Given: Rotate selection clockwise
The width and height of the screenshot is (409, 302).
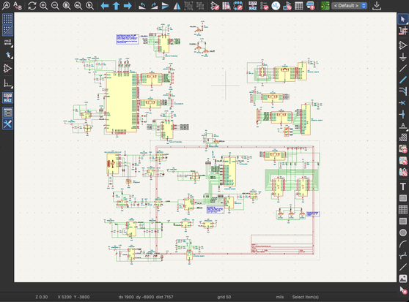Looking at the screenshot, I should (154, 5).
